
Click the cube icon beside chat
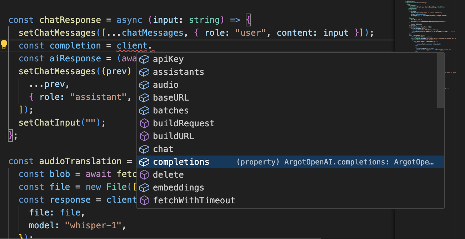coord(144,149)
